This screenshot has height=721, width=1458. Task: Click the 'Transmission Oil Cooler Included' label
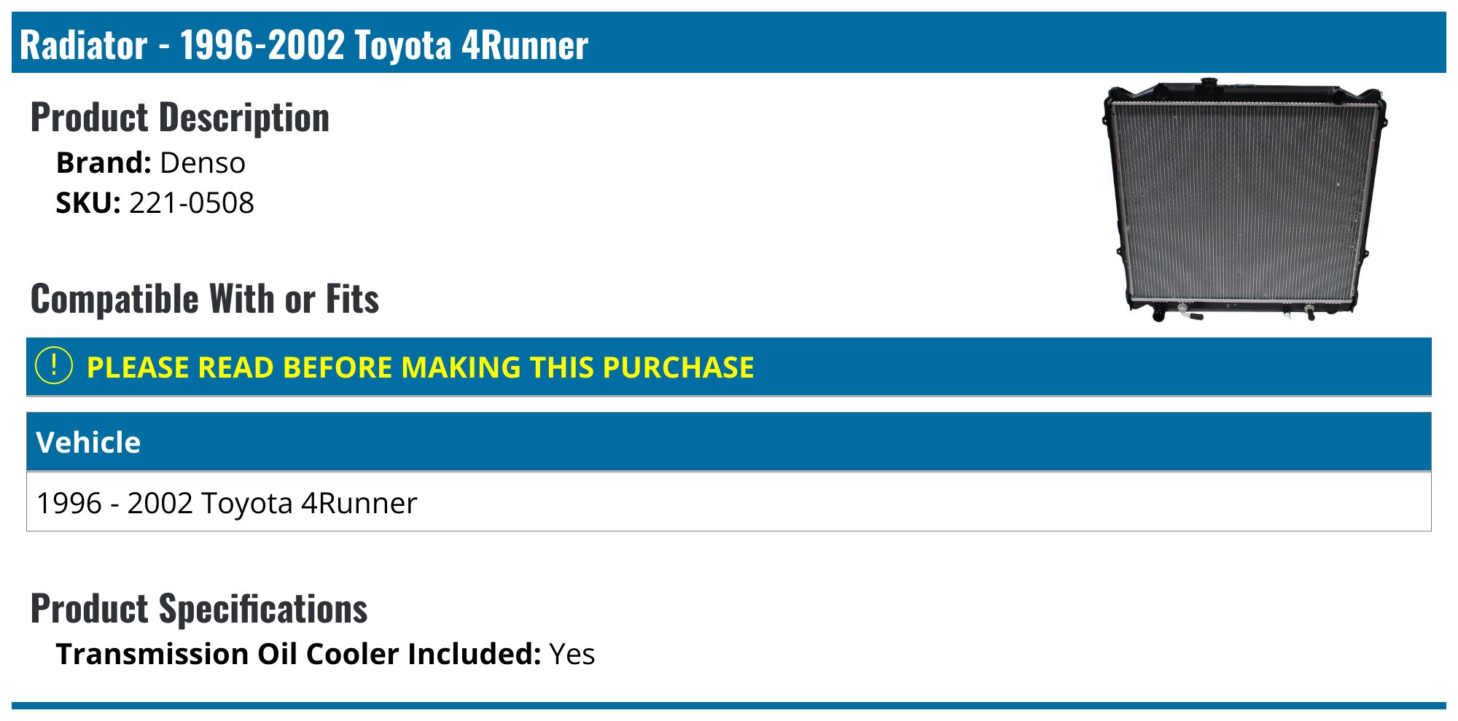coord(298,654)
